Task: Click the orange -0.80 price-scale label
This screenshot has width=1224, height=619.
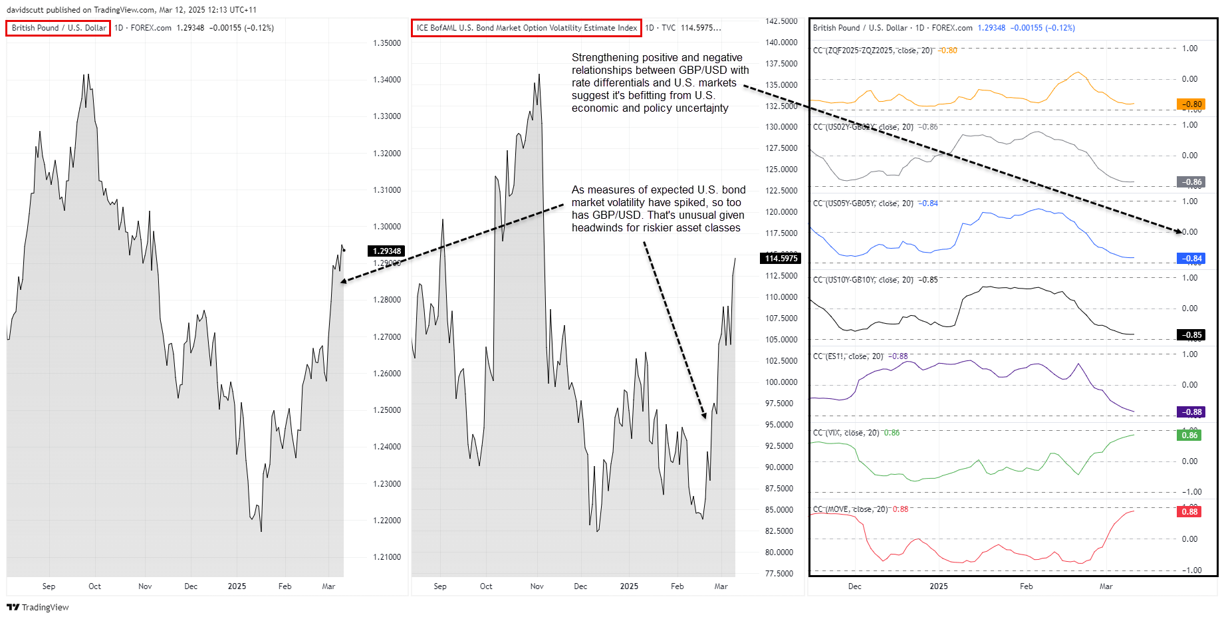Action: click(x=1191, y=104)
